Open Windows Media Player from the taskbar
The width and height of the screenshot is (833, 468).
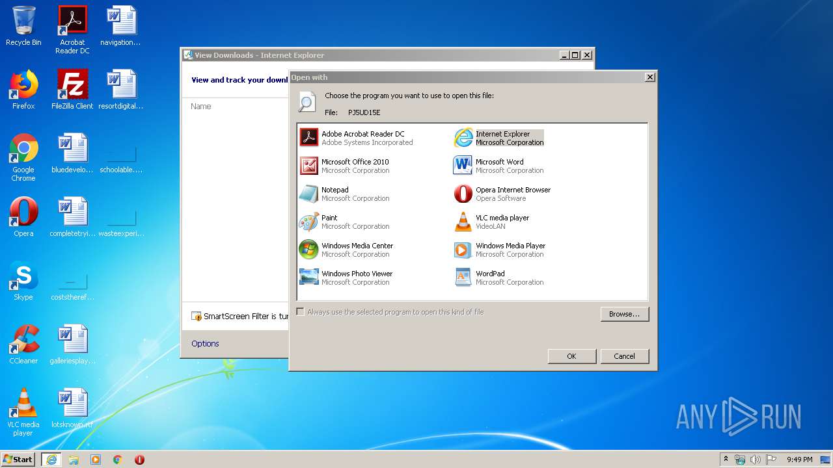[x=96, y=460]
